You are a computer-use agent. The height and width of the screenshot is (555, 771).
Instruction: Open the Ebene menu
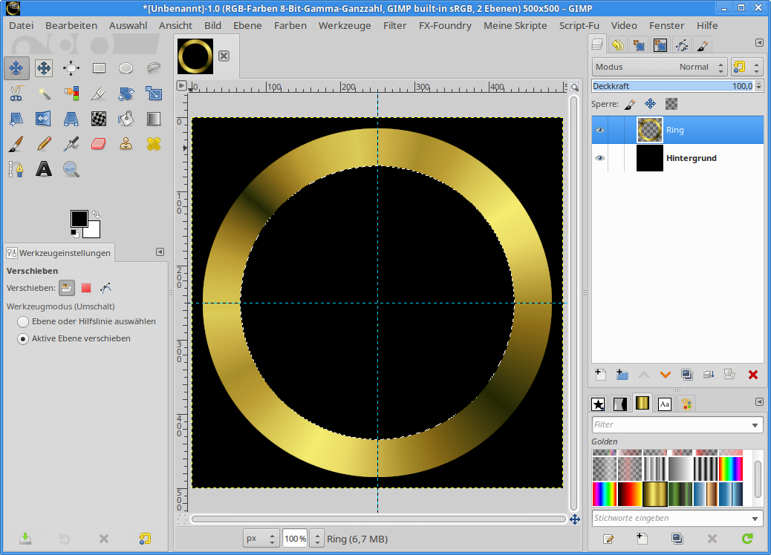tap(247, 25)
